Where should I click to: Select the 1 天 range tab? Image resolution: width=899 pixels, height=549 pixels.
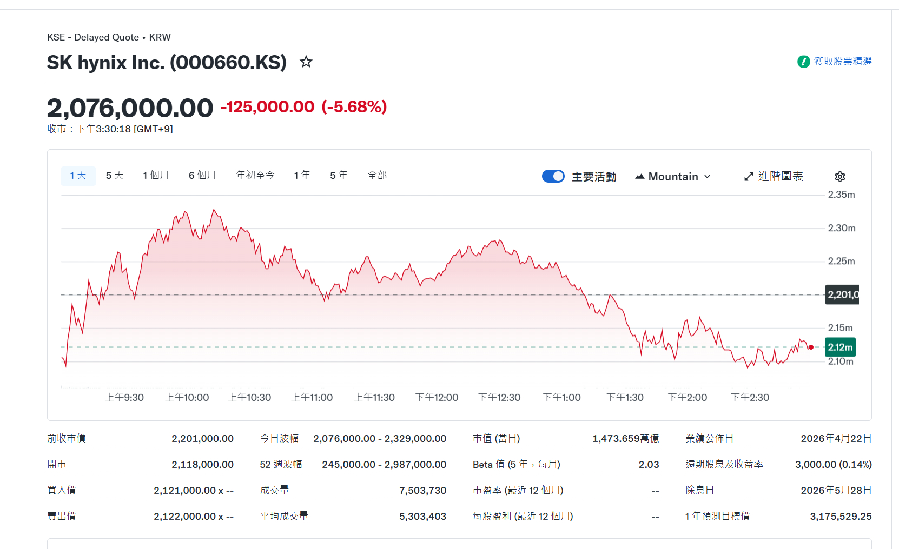click(78, 176)
